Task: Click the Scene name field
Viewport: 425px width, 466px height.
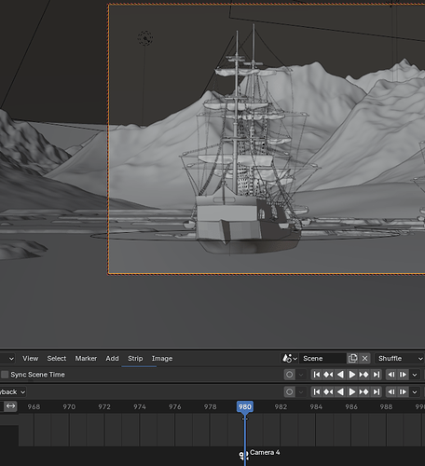Action: click(322, 359)
